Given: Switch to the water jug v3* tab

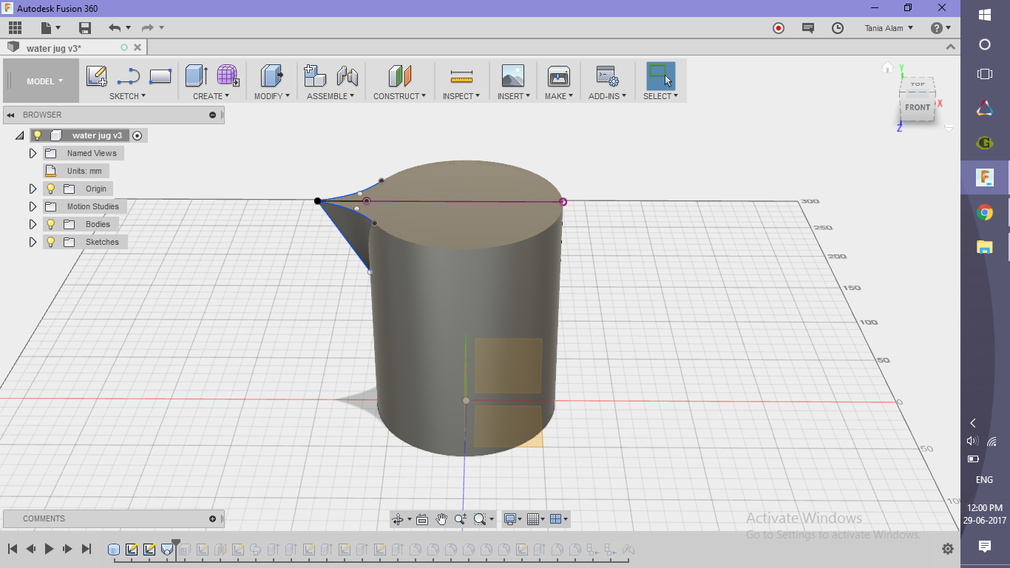Looking at the screenshot, I should tap(54, 48).
